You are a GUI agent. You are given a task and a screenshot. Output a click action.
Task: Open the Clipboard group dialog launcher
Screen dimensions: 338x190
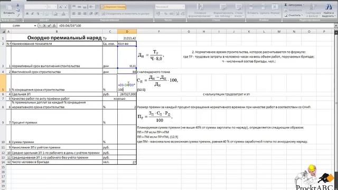[x=21, y=20]
